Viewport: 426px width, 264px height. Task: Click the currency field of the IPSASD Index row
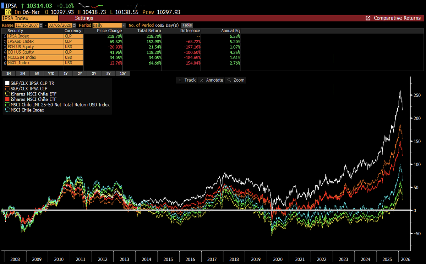(x=73, y=42)
